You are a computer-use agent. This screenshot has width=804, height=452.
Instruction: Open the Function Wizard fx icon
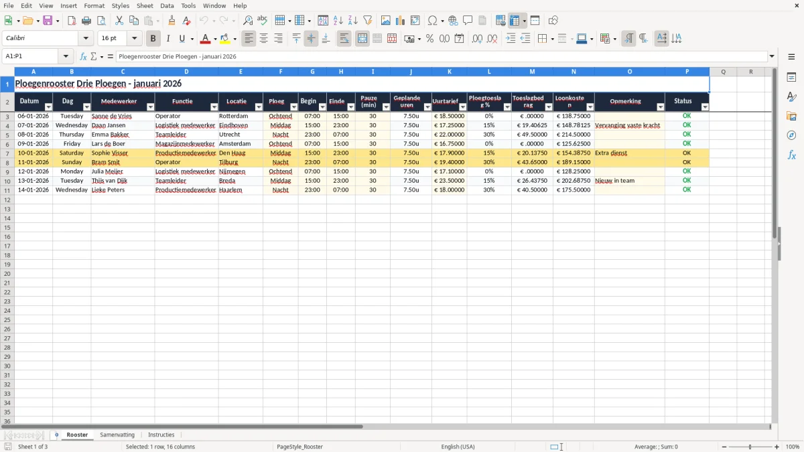click(83, 56)
